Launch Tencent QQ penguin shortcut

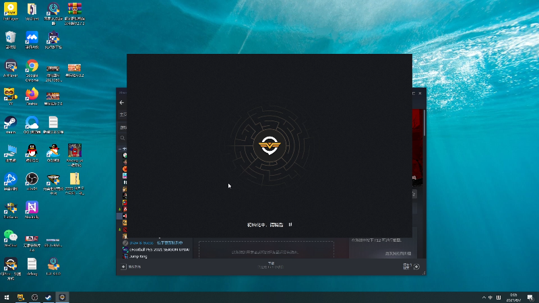[32, 153]
